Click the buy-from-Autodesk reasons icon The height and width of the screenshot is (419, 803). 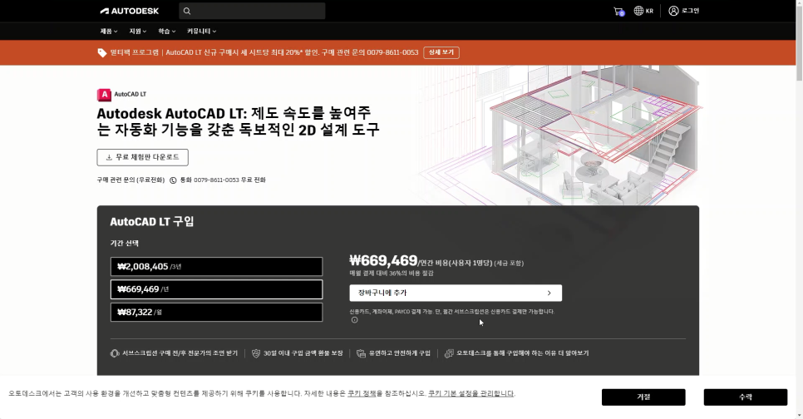(x=449, y=353)
